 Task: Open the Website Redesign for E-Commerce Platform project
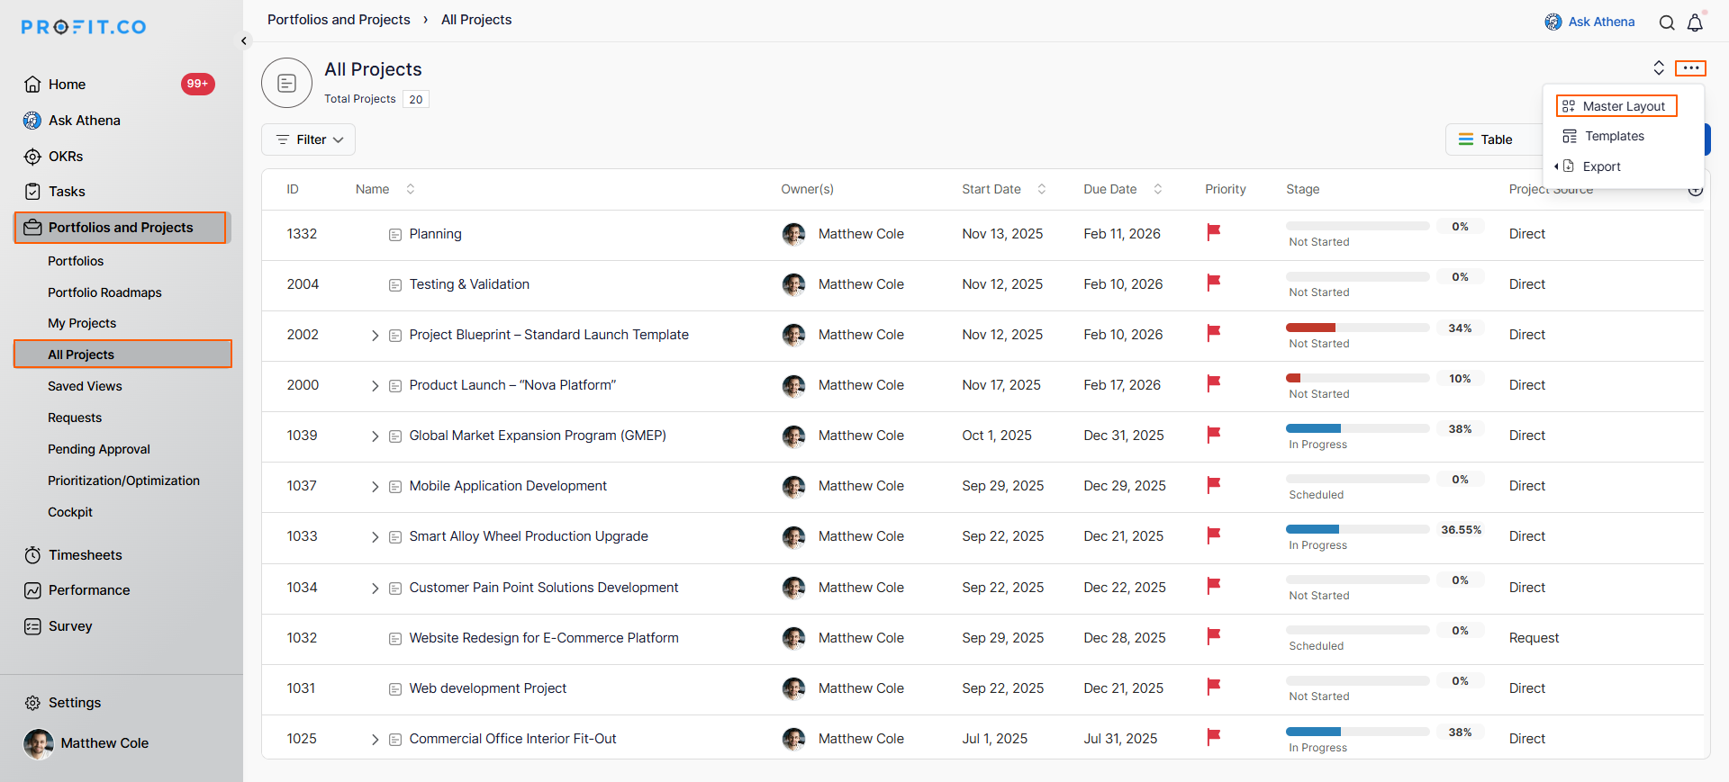point(543,638)
